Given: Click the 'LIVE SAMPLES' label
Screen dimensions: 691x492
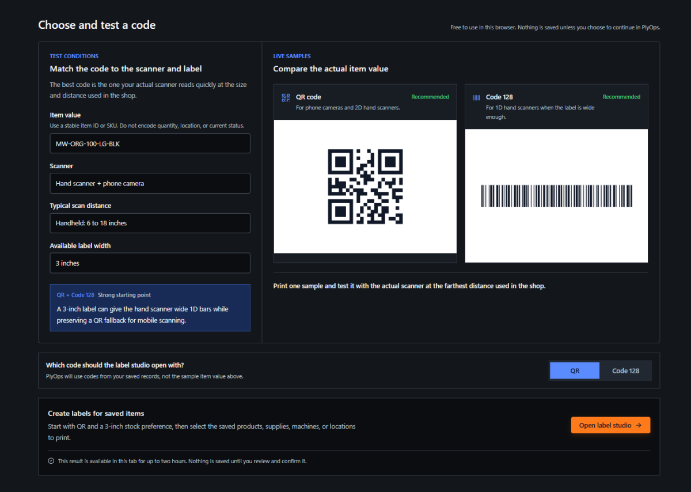Looking at the screenshot, I should coord(292,56).
